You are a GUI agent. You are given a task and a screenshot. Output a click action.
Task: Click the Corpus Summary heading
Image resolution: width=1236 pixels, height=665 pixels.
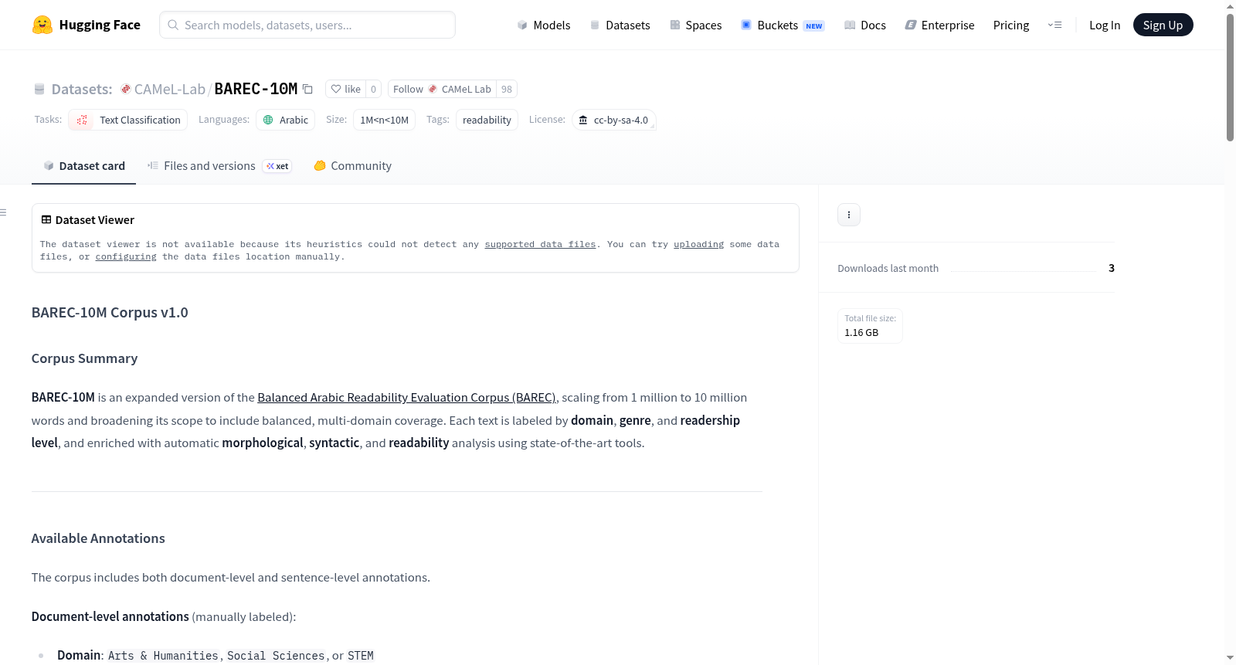[84, 358]
